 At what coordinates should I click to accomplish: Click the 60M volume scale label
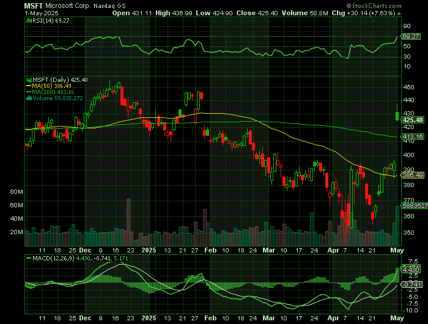click(17, 205)
